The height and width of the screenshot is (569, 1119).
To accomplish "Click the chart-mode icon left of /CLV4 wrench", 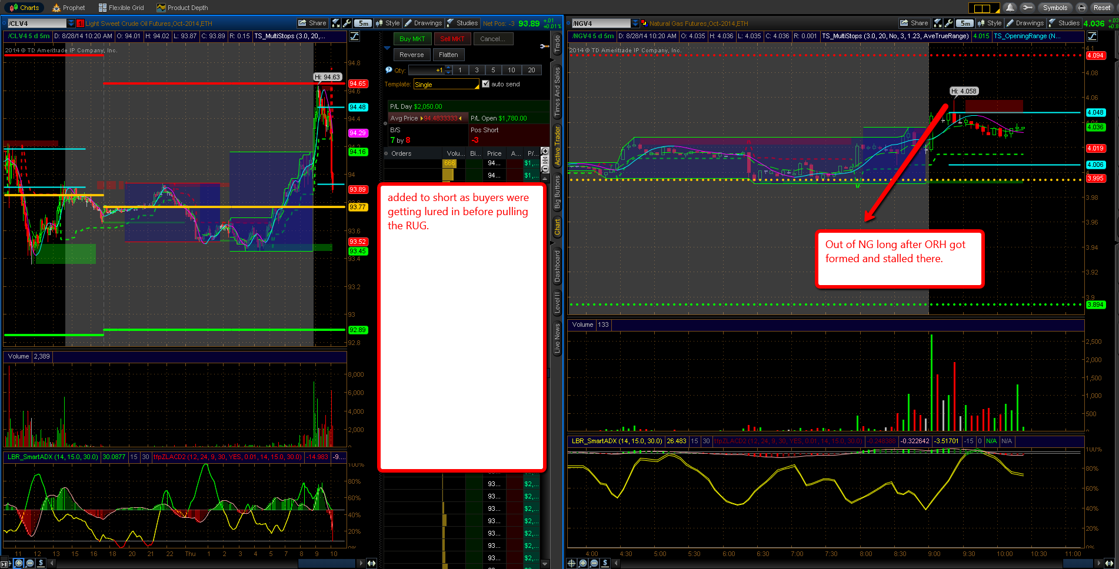I will coord(336,23).
